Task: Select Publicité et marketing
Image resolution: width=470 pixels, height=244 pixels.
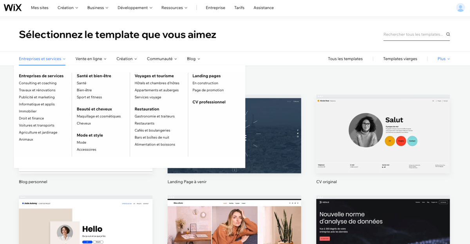Action: point(37,97)
